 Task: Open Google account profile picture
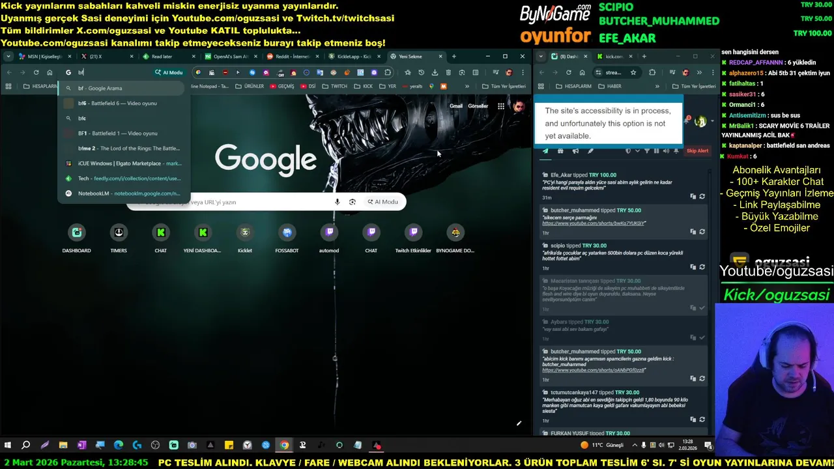coord(519,106)
